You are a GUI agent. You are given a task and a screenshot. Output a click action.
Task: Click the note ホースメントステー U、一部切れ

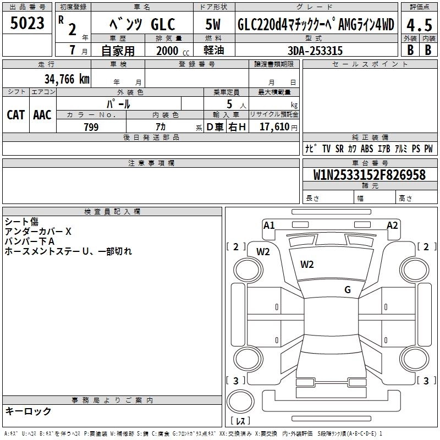tap(68, 251)
